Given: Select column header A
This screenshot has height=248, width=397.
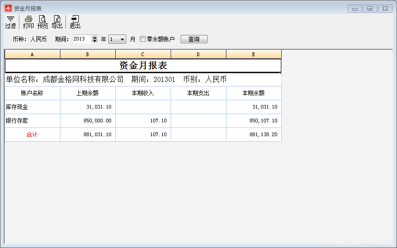Looking at the screenshot, I should (32, 54).
